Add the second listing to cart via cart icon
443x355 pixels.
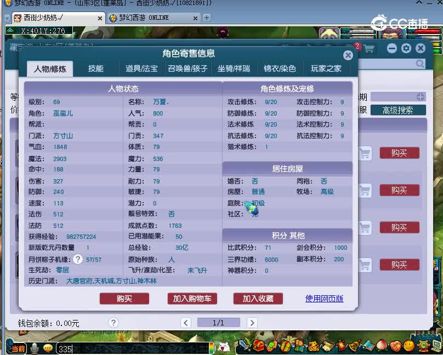365,191
